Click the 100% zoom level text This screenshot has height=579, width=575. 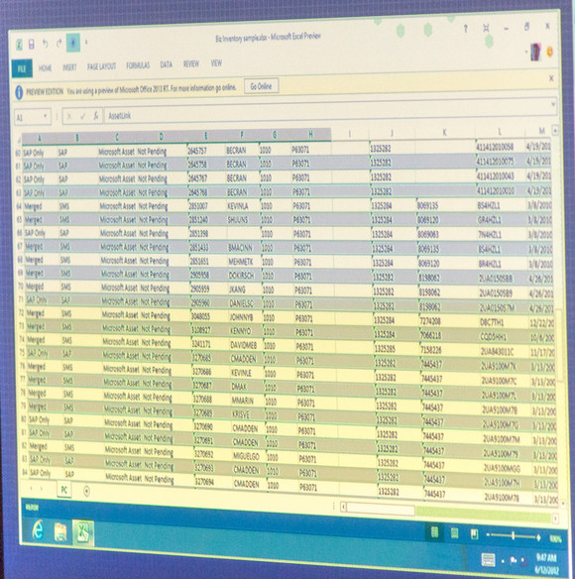pyautogui.click(x=555, y=539)
